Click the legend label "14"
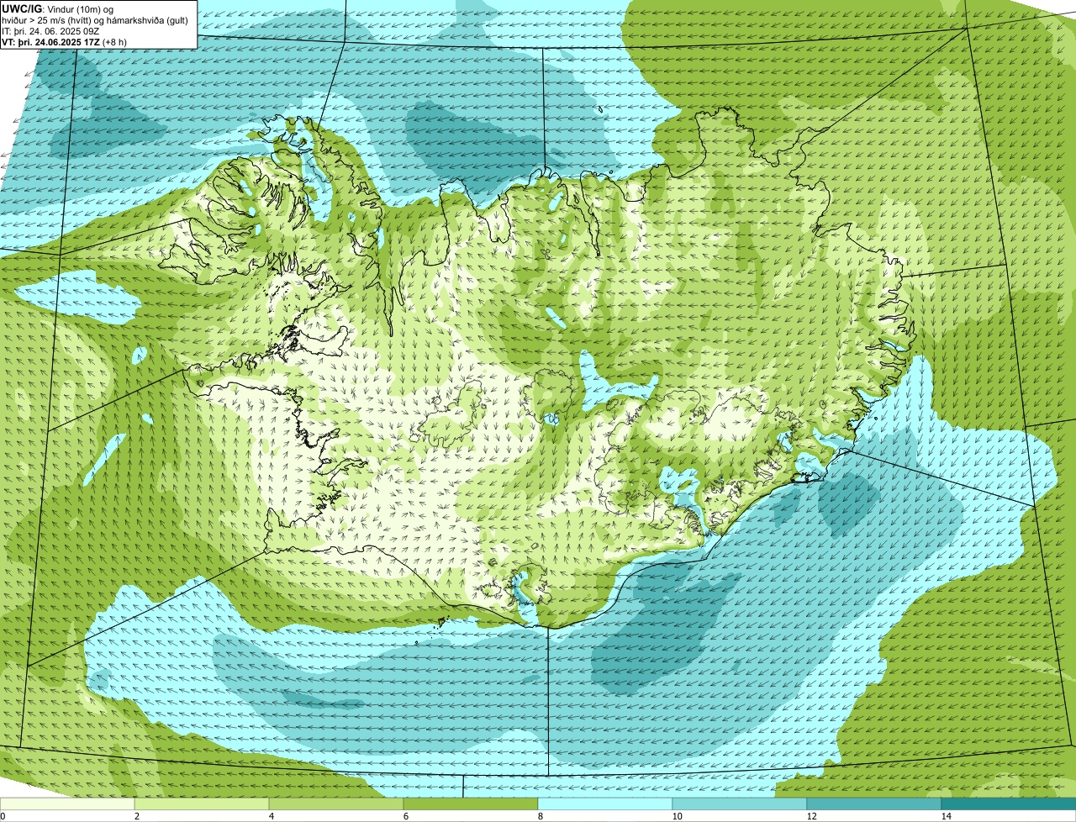Viewport: 1076px width, 822px height. click(946, 816)
